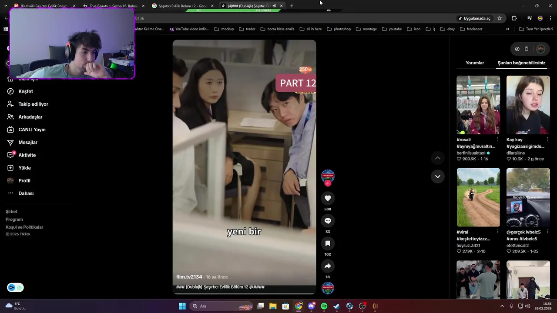The height and width of the screenshot is (313, 557).
Task: Toggle the floating player pill at the bottom left
Action: pos(15,287)
